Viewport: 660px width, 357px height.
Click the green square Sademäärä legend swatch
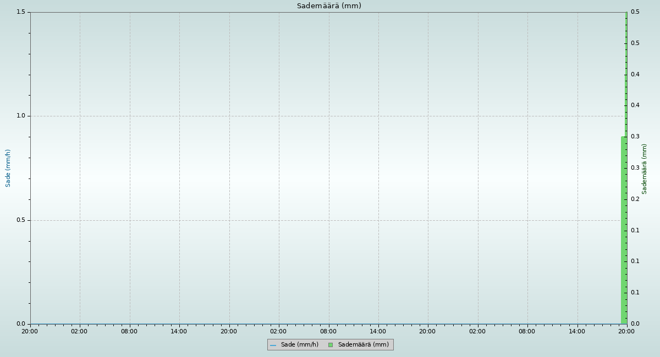click(331, 345)
